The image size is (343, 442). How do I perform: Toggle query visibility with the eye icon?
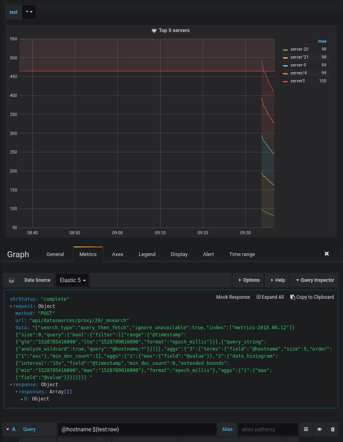(x=319, y=429)
